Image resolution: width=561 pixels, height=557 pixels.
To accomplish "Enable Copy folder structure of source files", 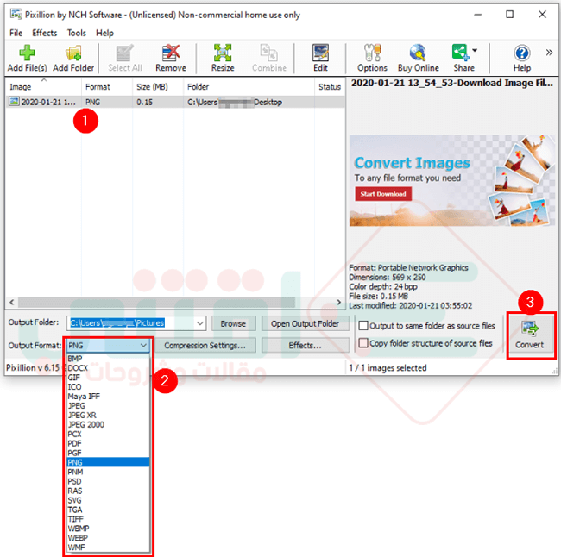I will click(x=363, y=343).
